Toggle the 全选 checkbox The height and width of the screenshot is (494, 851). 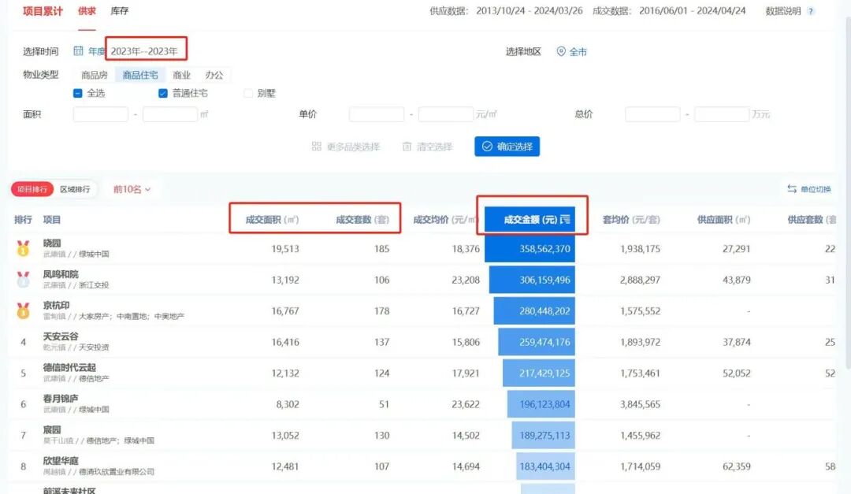coord(77,94)
